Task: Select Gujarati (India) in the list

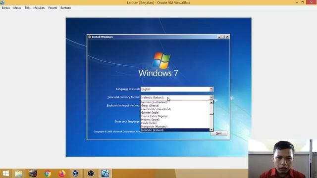Action: (x=175, y=113)
